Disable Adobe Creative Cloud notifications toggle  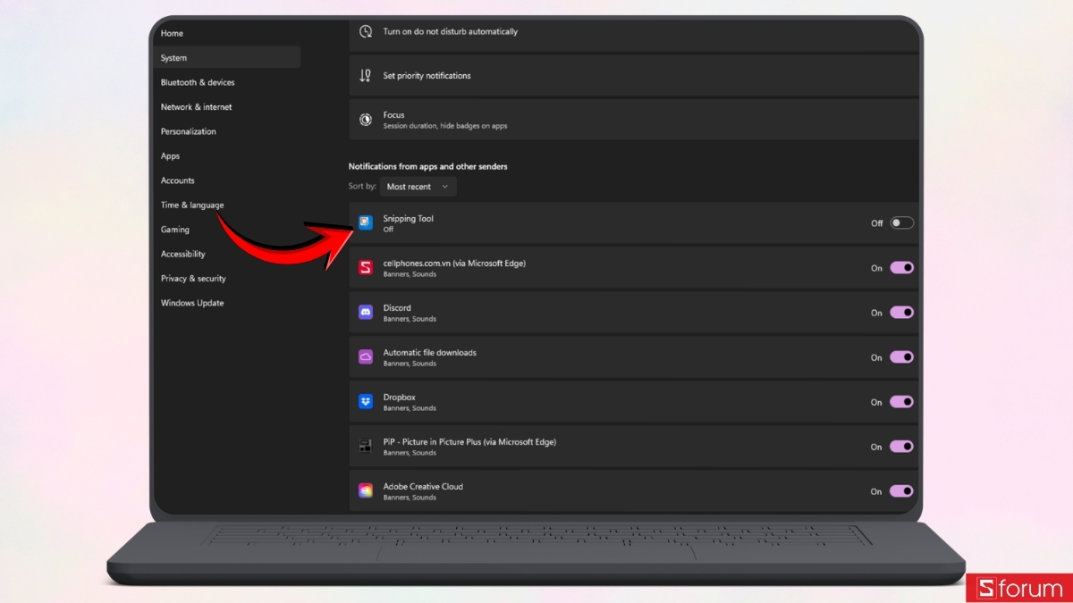(901, 490)
